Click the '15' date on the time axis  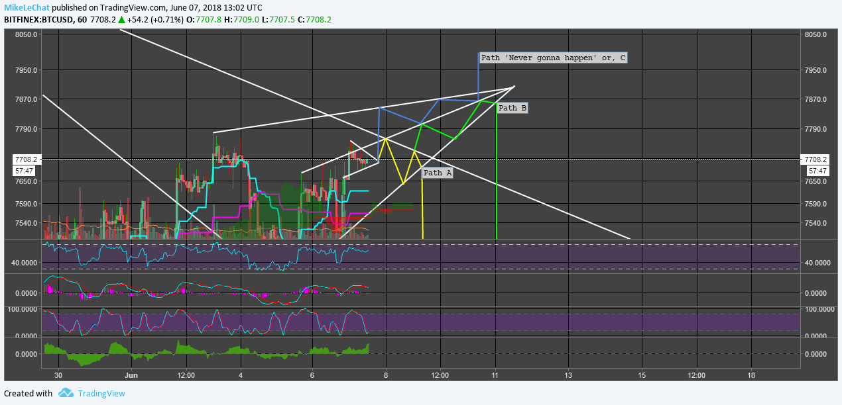[642, 375]
